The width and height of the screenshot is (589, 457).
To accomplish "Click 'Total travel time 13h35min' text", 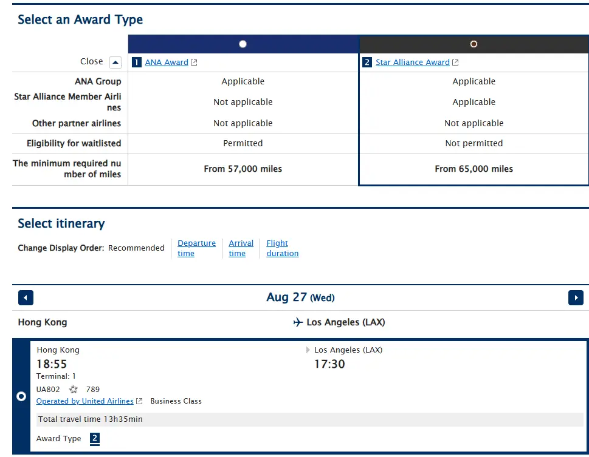I will coord(90,419).
